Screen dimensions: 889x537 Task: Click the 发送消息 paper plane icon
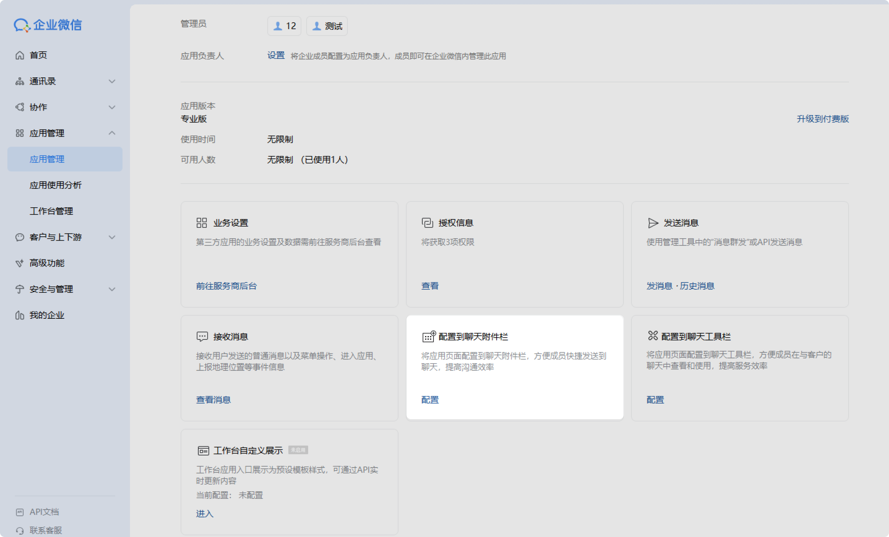click(653, 223)
